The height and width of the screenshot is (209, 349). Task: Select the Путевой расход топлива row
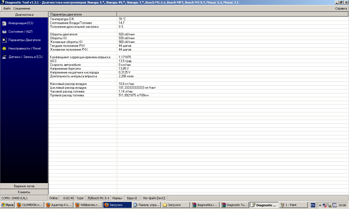pos(199,95)
